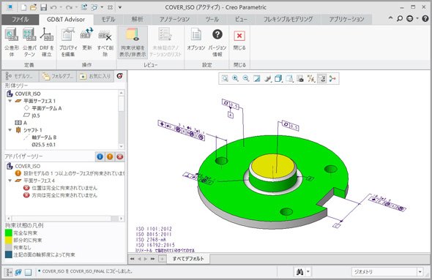The width and height of the screenshot is (432, 280).
Task: Add new combination state with plus button
Action: point(163,259)
